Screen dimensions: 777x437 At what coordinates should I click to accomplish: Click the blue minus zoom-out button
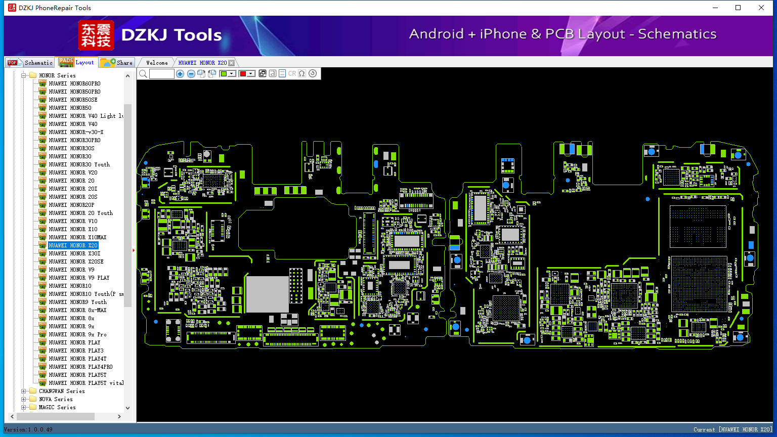(x=191, y=74)
